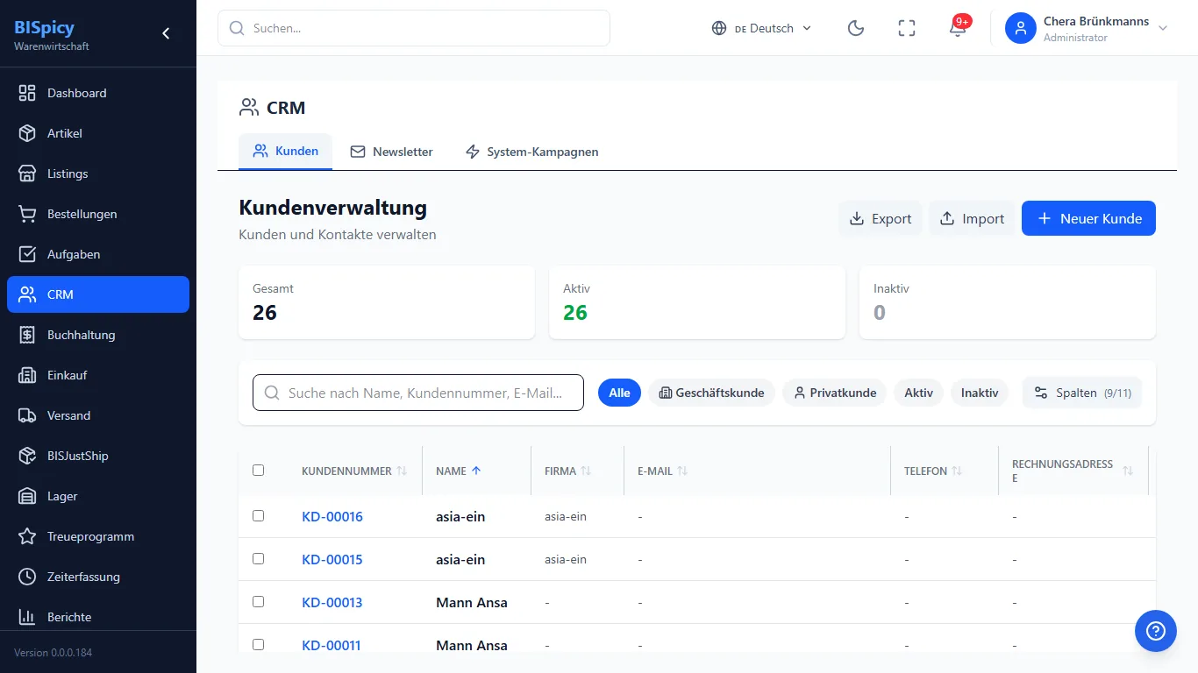Image resolution: width=1198 pixels, height=673 pixels.
Task: Sort by Name column arrow
Action: [x=459, y=471]
